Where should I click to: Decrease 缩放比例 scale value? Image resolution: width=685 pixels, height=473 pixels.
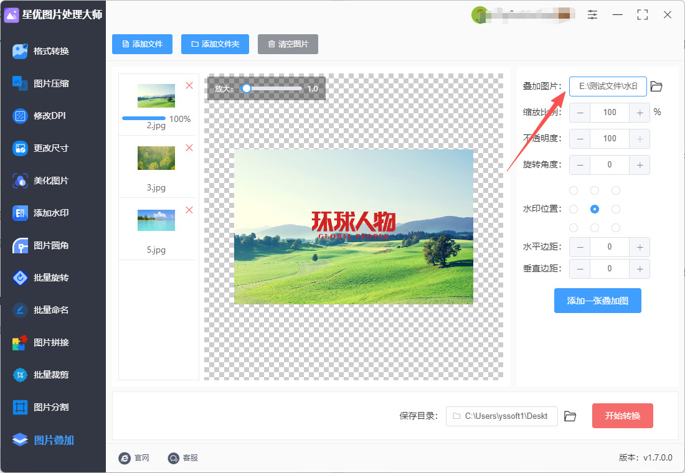(x=580, y=113)
